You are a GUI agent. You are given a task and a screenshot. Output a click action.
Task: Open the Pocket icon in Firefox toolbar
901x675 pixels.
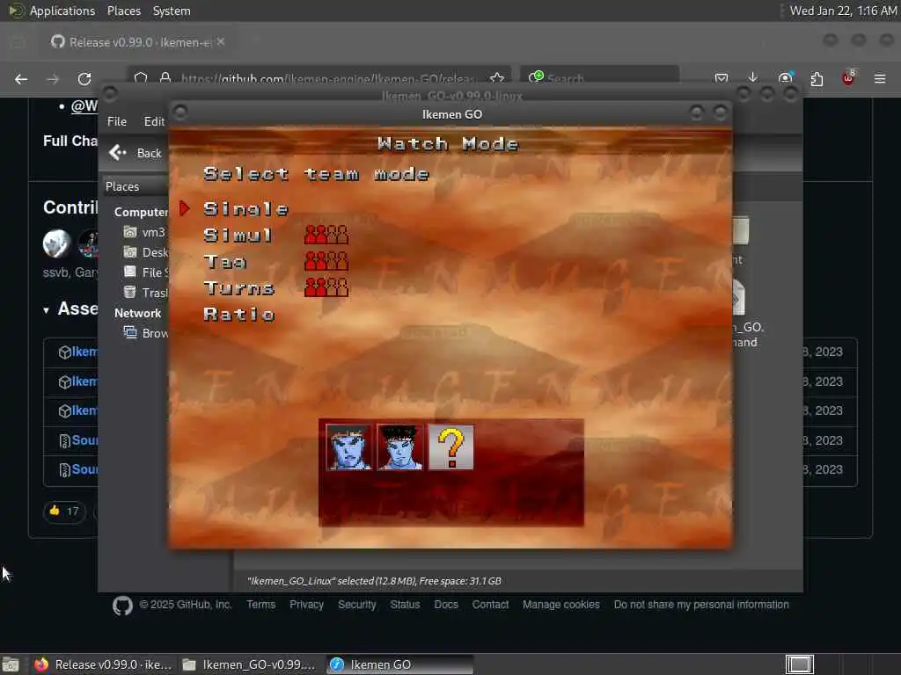(722, 78)
